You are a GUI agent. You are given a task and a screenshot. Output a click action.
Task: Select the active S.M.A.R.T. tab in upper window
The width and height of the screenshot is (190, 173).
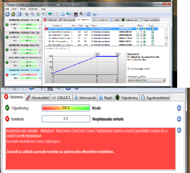point(84,20)
